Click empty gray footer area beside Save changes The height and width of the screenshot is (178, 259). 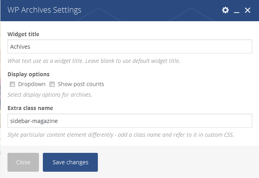click(x=177, y=162)
